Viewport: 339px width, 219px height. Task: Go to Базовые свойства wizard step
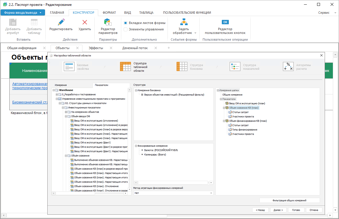[x=76, y=67]
